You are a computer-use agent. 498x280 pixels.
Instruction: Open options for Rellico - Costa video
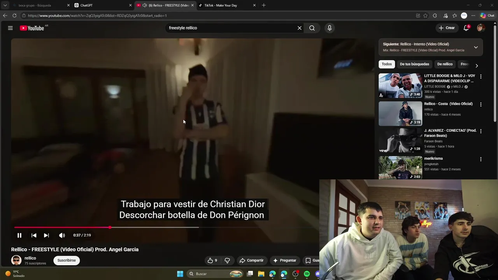(x=481, y=105)
